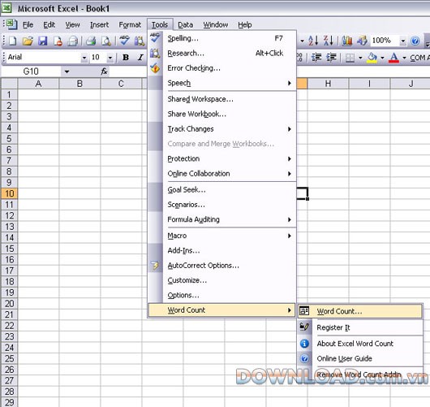This screenshot has height=407, width=430.
Task: Open the COM Add-Ins toolbar item
Action: tap(419, 58)
